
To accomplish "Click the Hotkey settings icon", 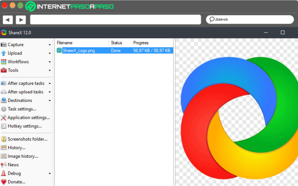I will (x=3, y=126).
